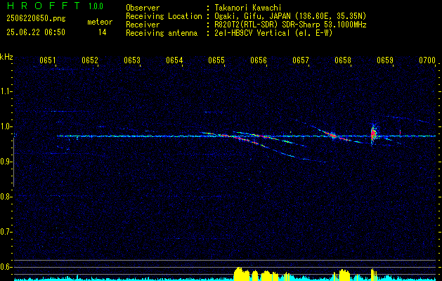
Task: Click the 0700 time axis marker
Action: click(x=427, y=60)
